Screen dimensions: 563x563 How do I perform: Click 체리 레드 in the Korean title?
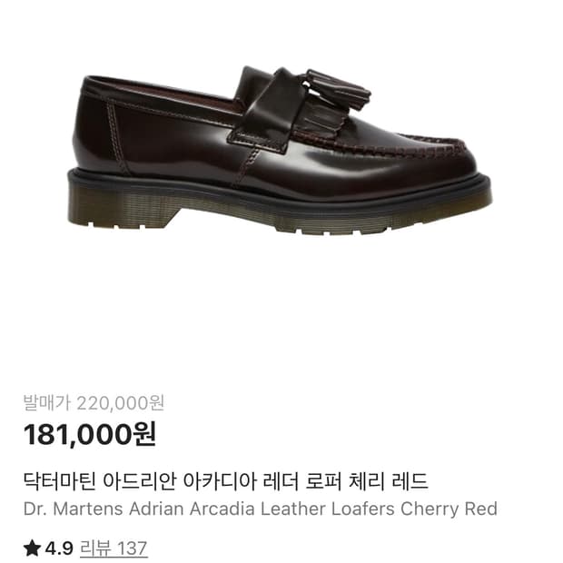pos(388,481)
